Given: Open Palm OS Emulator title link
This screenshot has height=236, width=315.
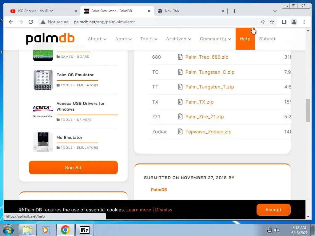Looking at the screenshot, I should 75,75.
